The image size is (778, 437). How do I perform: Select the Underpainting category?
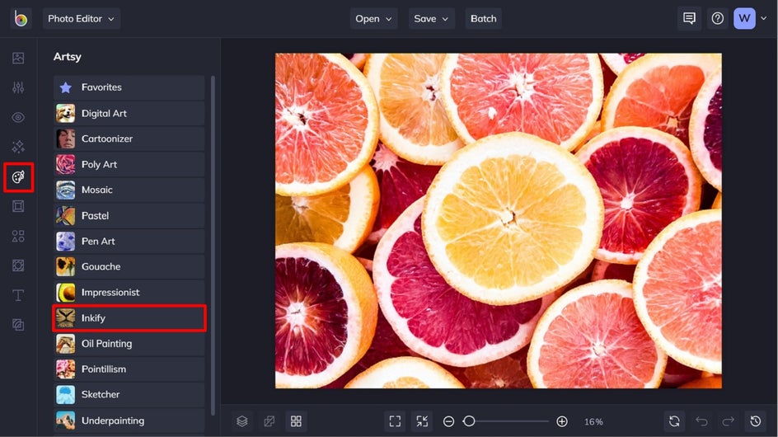(x=129, y=421)
